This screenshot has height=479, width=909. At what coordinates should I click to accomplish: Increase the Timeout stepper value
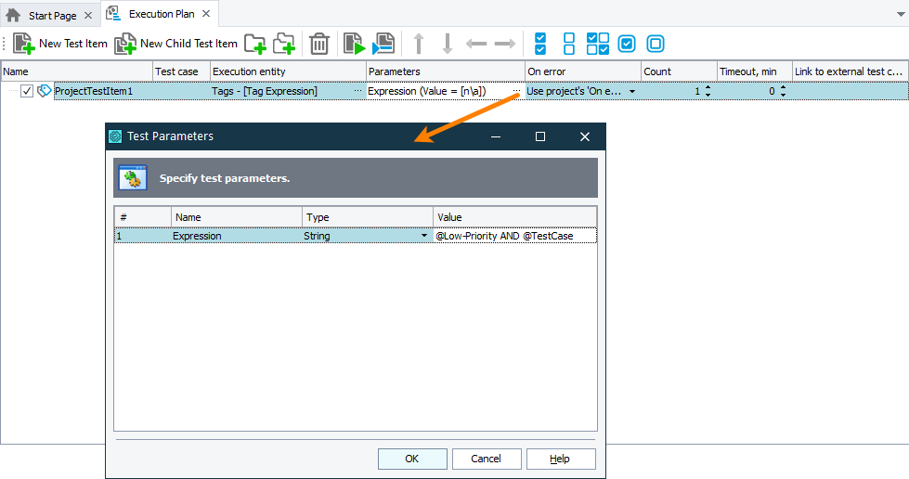(784, 88)
